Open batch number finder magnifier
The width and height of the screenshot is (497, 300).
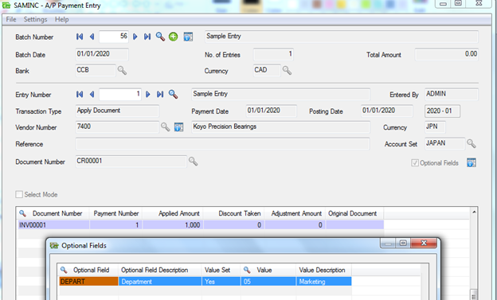[x=160, y=37]
